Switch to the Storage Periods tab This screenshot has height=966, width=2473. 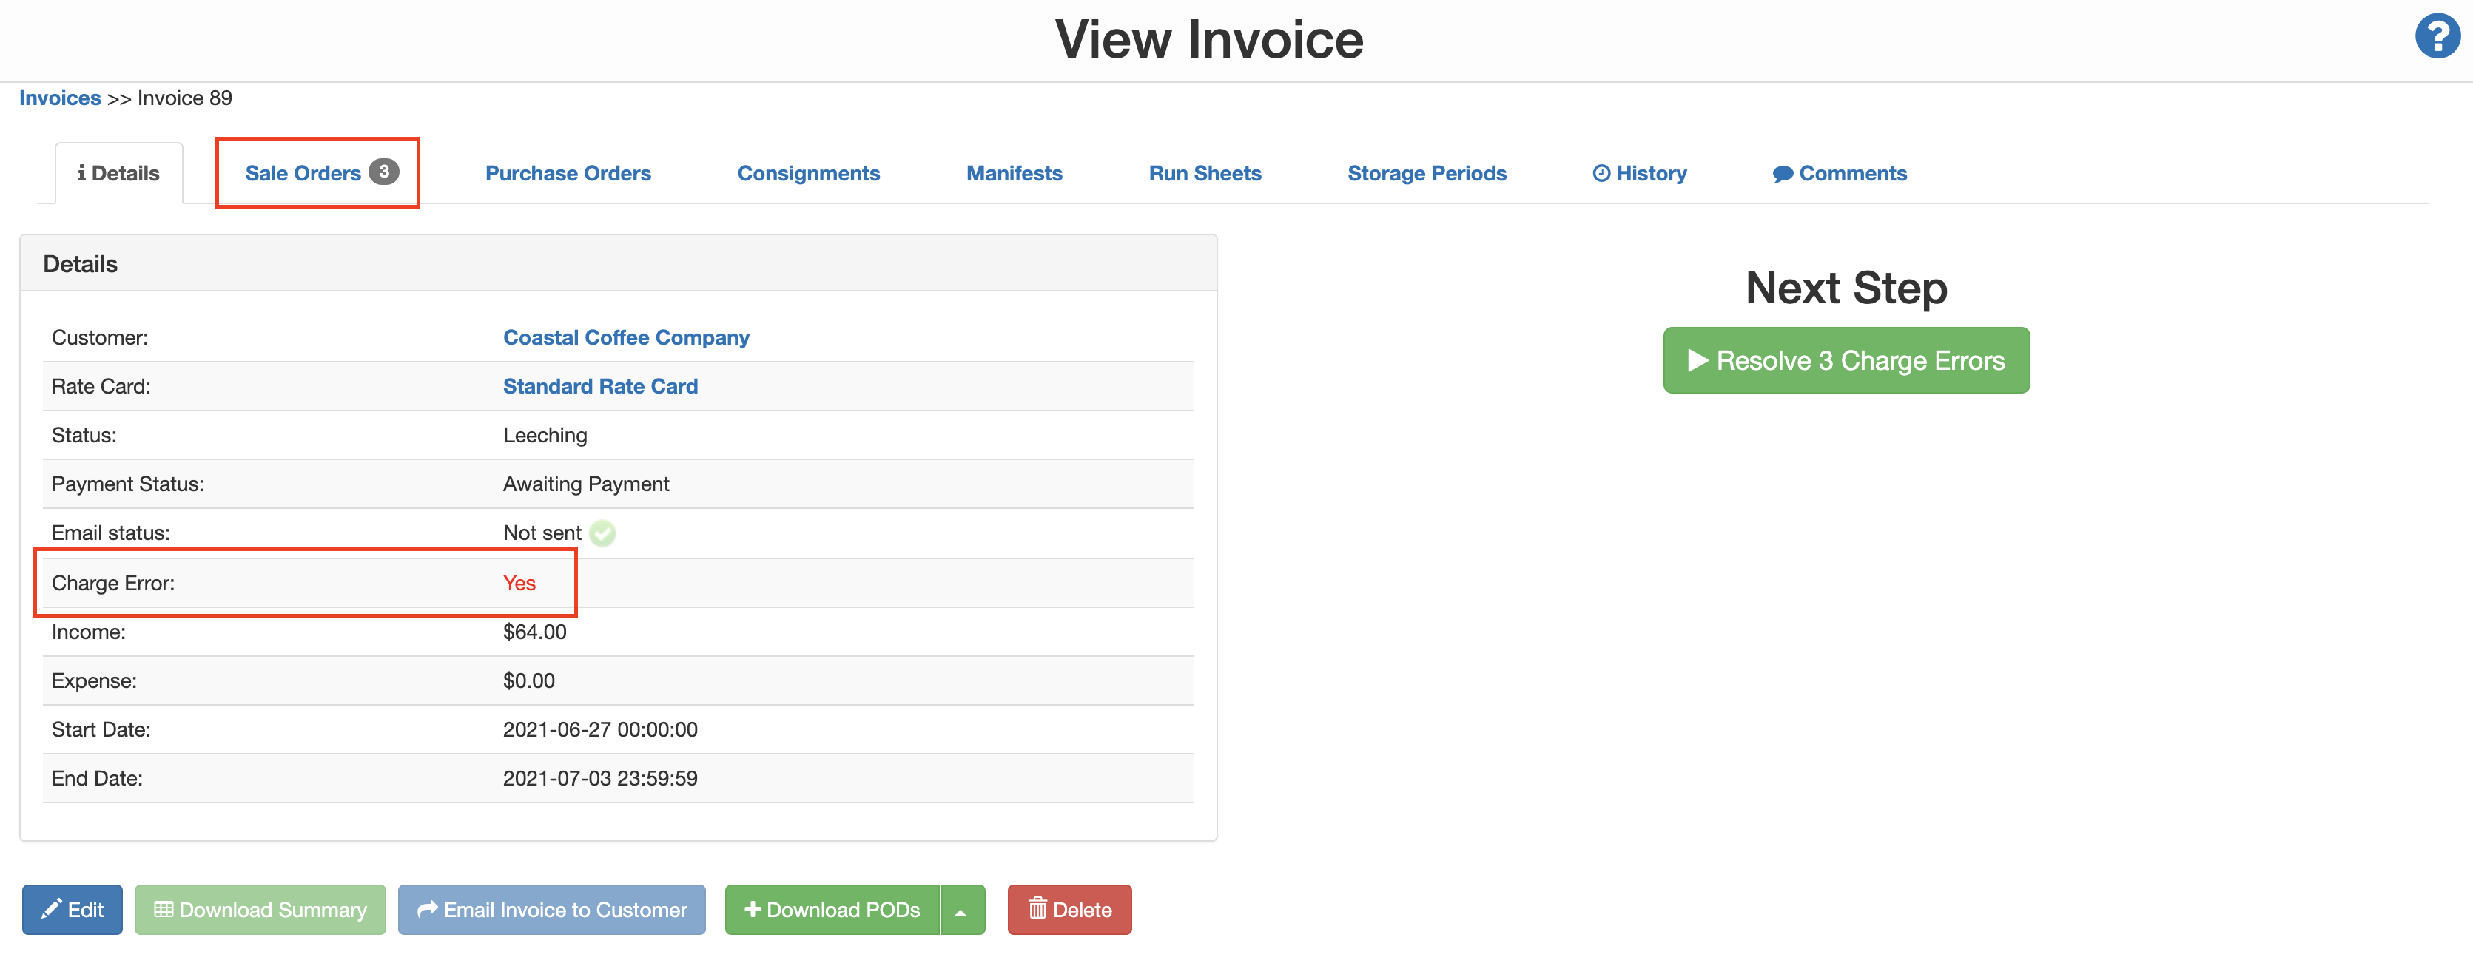tap(1427, 172)
